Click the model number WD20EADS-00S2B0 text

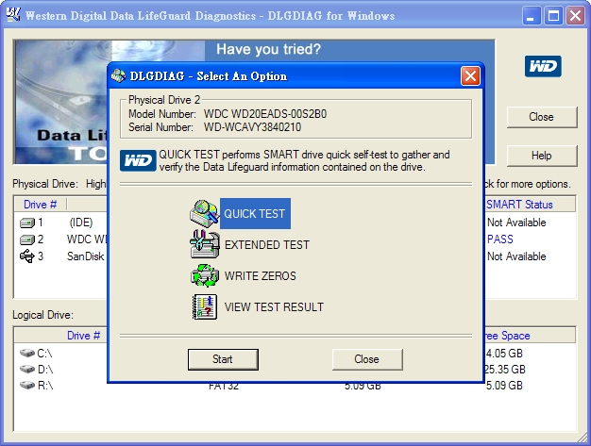[265, 114]
